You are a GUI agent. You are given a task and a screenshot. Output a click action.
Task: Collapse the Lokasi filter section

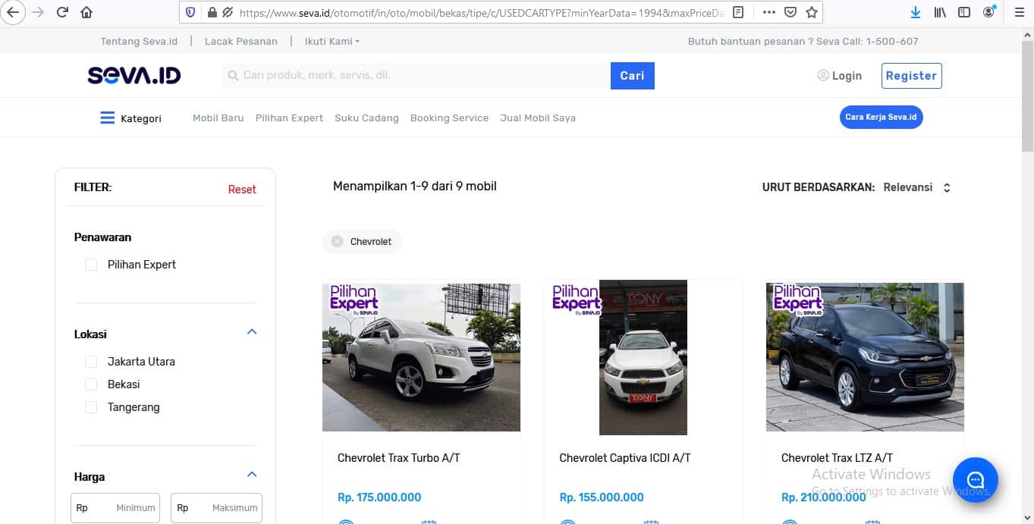tap(252, 332)
